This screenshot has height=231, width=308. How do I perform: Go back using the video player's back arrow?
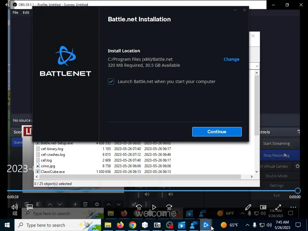[x=7, y=5]
